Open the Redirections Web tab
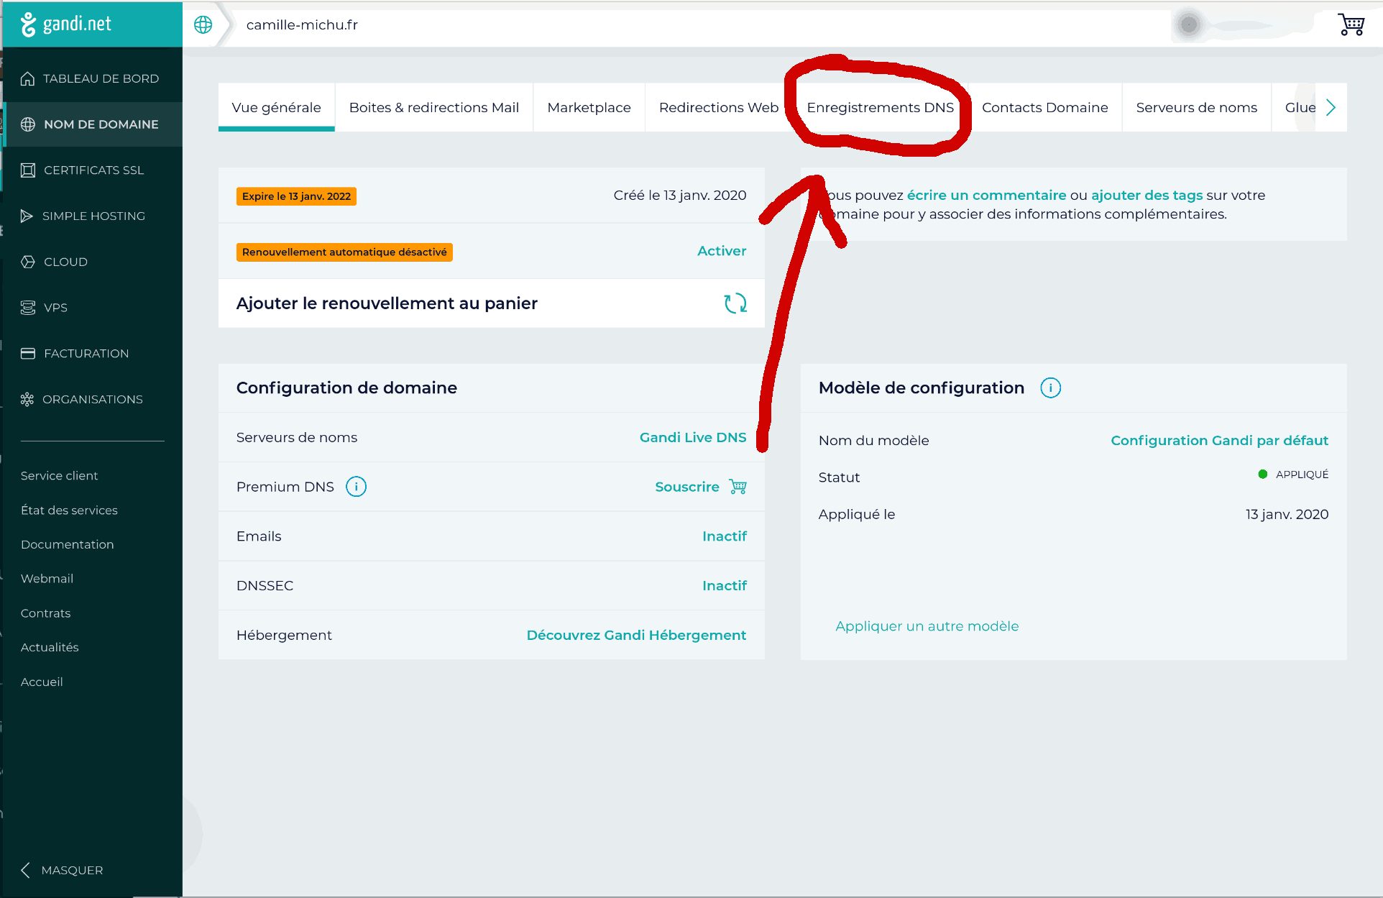Image resolution: width=1383 pixels, height=898 pixels. click(719, 108)
